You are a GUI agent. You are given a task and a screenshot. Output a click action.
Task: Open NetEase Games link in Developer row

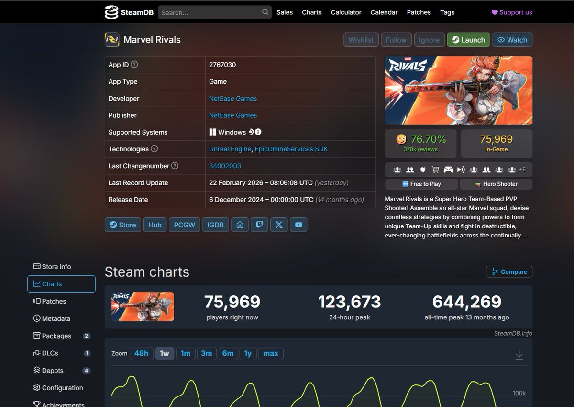point(233,98)
